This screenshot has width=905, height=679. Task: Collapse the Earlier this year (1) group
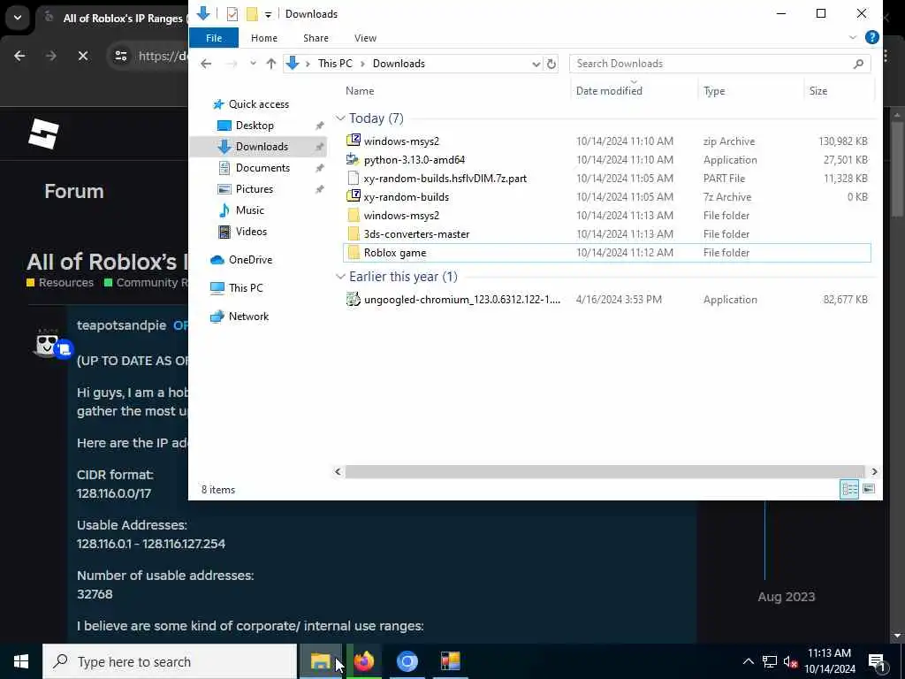(x=340, y=277)
